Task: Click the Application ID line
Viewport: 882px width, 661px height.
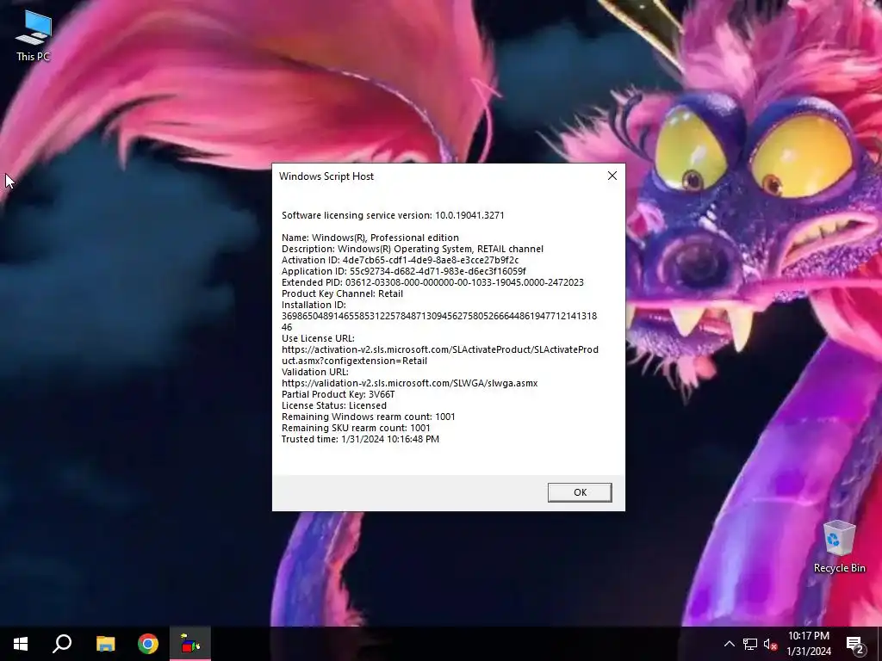Action: (x=403, y=271)
